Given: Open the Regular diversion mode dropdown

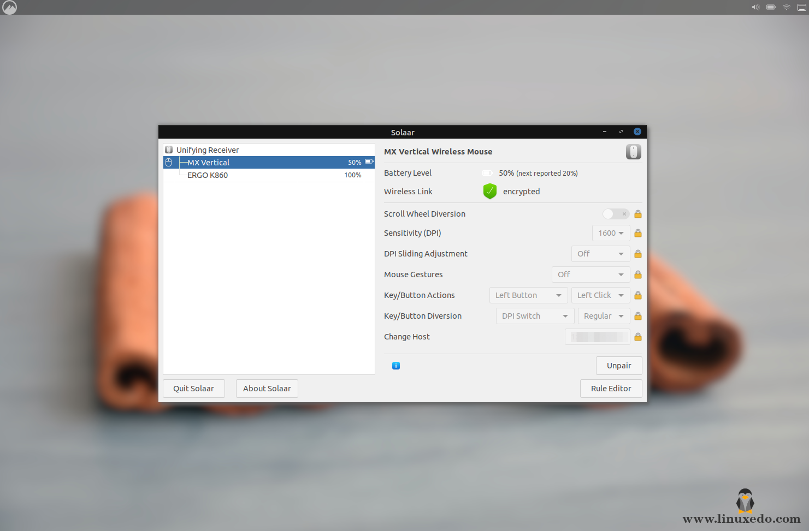Looking at the screenshot, I should 604,316.
